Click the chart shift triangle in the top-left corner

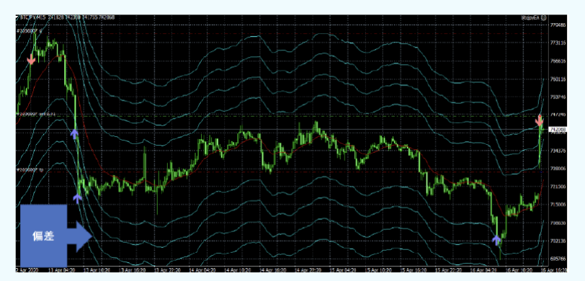click(x=17, y=17)
